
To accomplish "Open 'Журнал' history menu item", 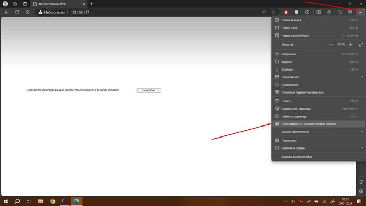I will tap(318, 62).
